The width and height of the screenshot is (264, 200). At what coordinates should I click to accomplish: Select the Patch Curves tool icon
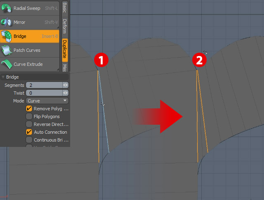pos(7,50)
